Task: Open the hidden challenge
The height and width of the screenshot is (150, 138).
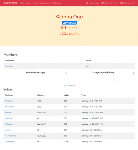Action: tap(8, 130)
